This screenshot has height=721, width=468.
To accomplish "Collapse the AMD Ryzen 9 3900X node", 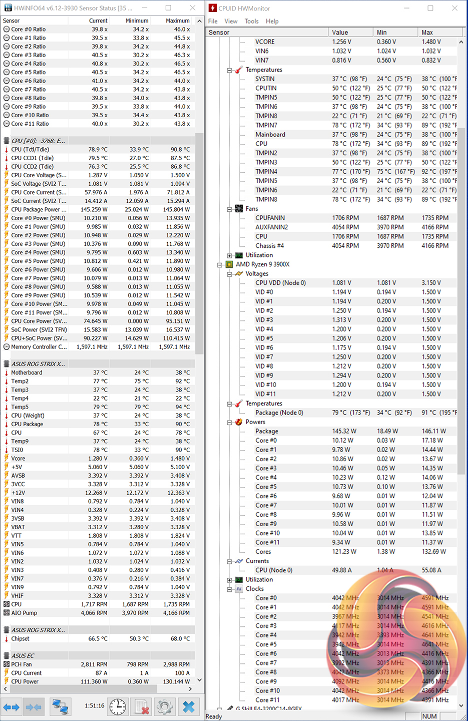I will click(219, 265).
